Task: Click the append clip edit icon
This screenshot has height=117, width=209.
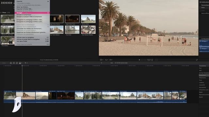Action: (x=17, y=63)
